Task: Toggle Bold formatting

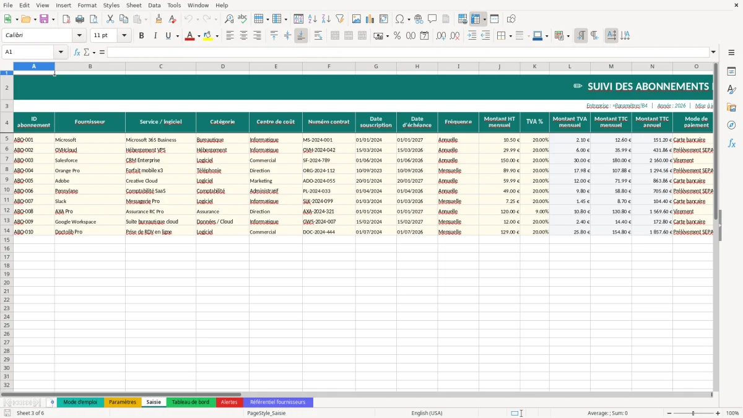Action: (x=142, y=36)
